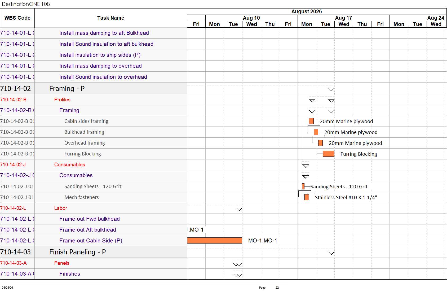The width and height of the screenshot is (447, 291).
Task: Click the 'WBS Code' column header
Action: [17, 18]
